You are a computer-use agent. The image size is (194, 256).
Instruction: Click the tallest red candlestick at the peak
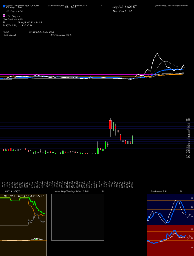111,125
